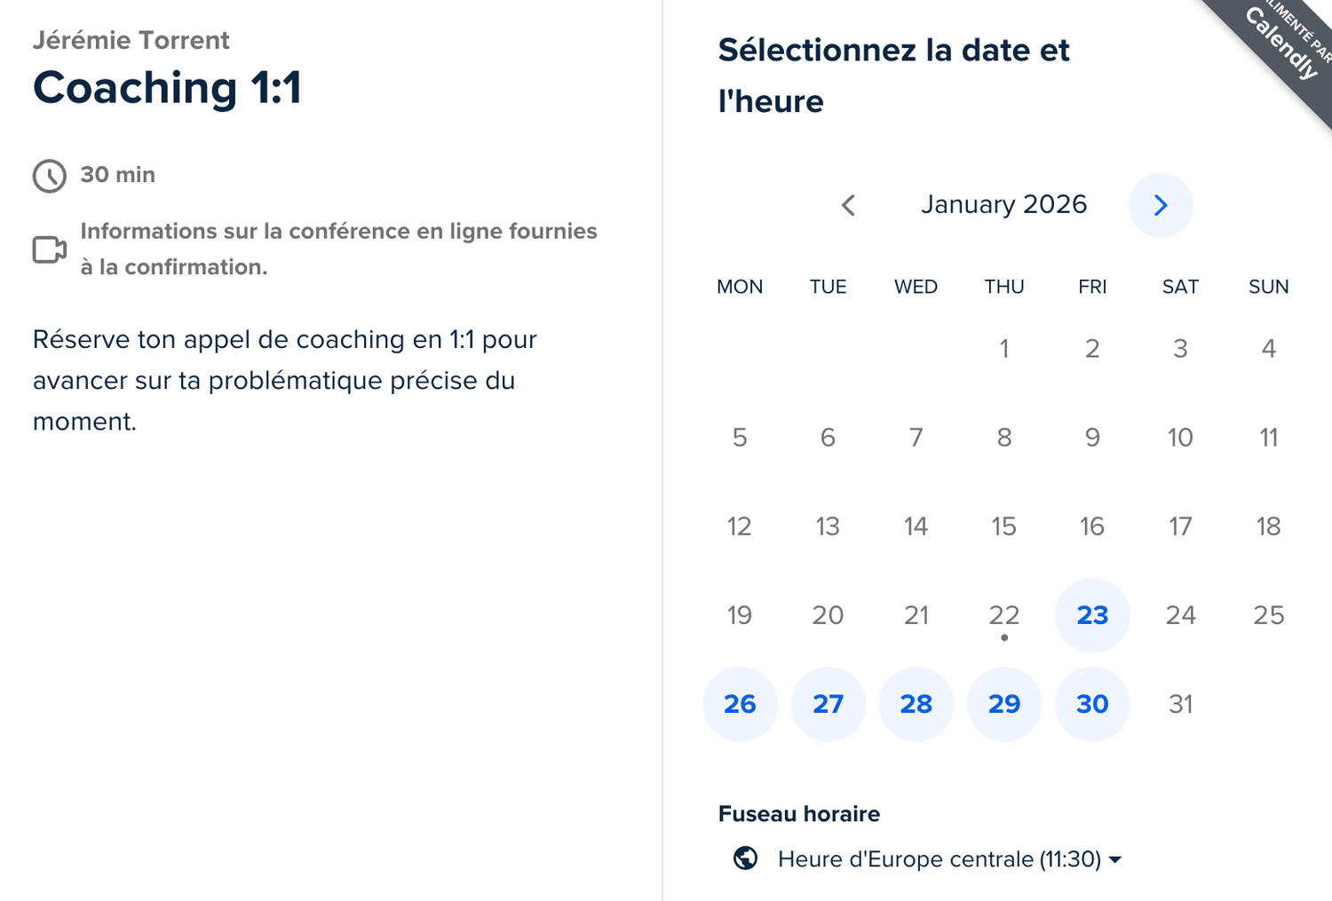Go to next month arrow

coord(1160,205)
